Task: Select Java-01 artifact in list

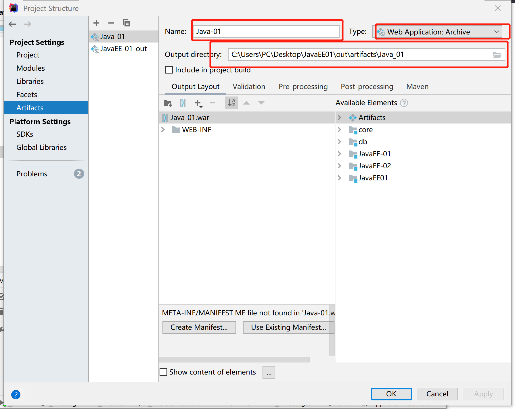Action: [x=124, y=36]
